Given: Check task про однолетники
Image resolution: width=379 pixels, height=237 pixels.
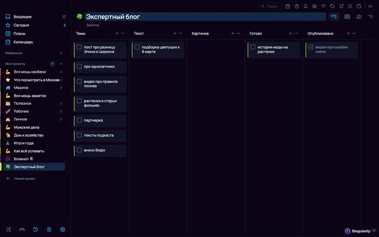Looking at the screenshot, I should (79, 67).
